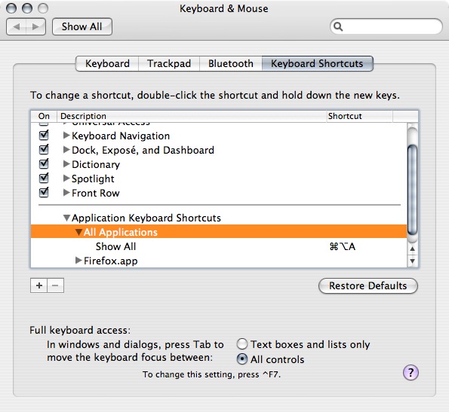Select the Keyboard Navigation row label
This screenshot has width=449, height=412.
[x=121, y=136]
